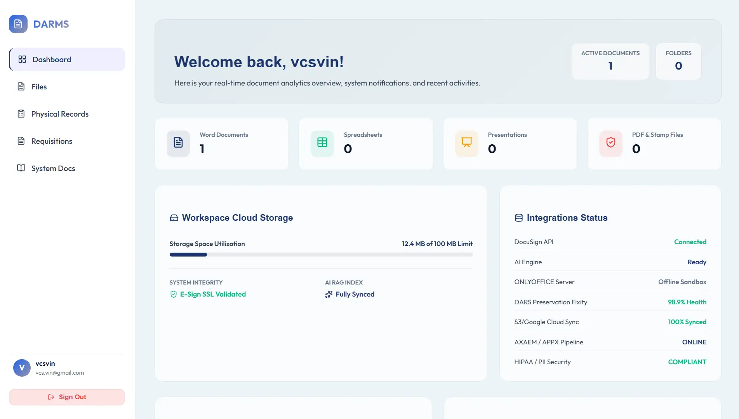The height and width of the screenshot is (419, 739).
Task: Select the Folders counter card
Action: [678, 61]
